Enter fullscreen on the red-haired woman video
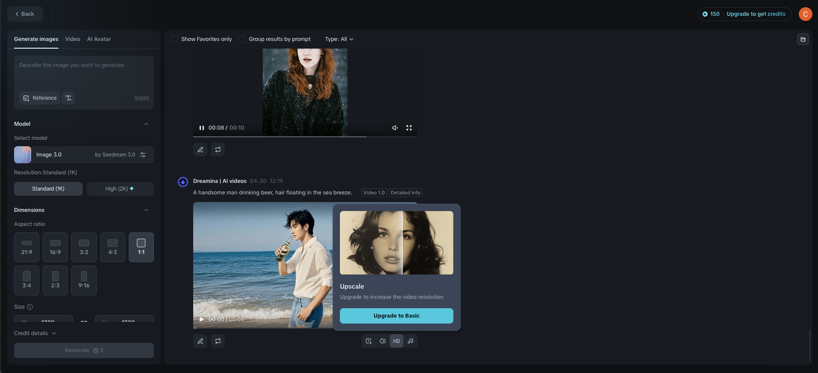 (x=409, y=128)
